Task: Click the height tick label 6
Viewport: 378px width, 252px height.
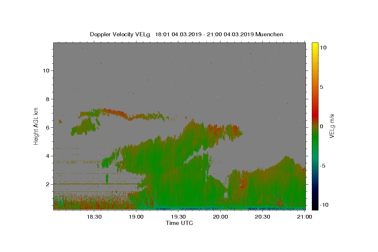Action: point(48,127)
